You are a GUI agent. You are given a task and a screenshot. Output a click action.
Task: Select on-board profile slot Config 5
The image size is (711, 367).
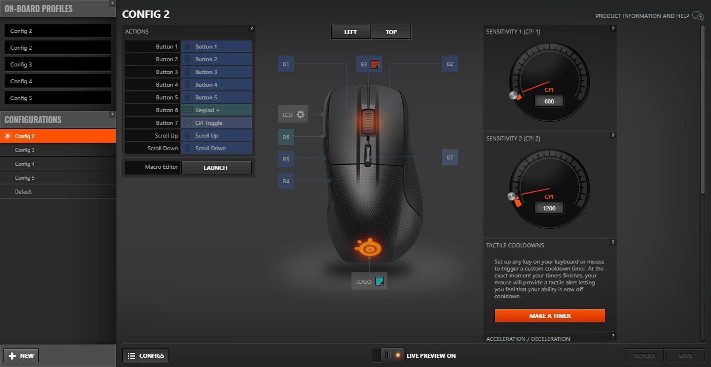(57, 98)
